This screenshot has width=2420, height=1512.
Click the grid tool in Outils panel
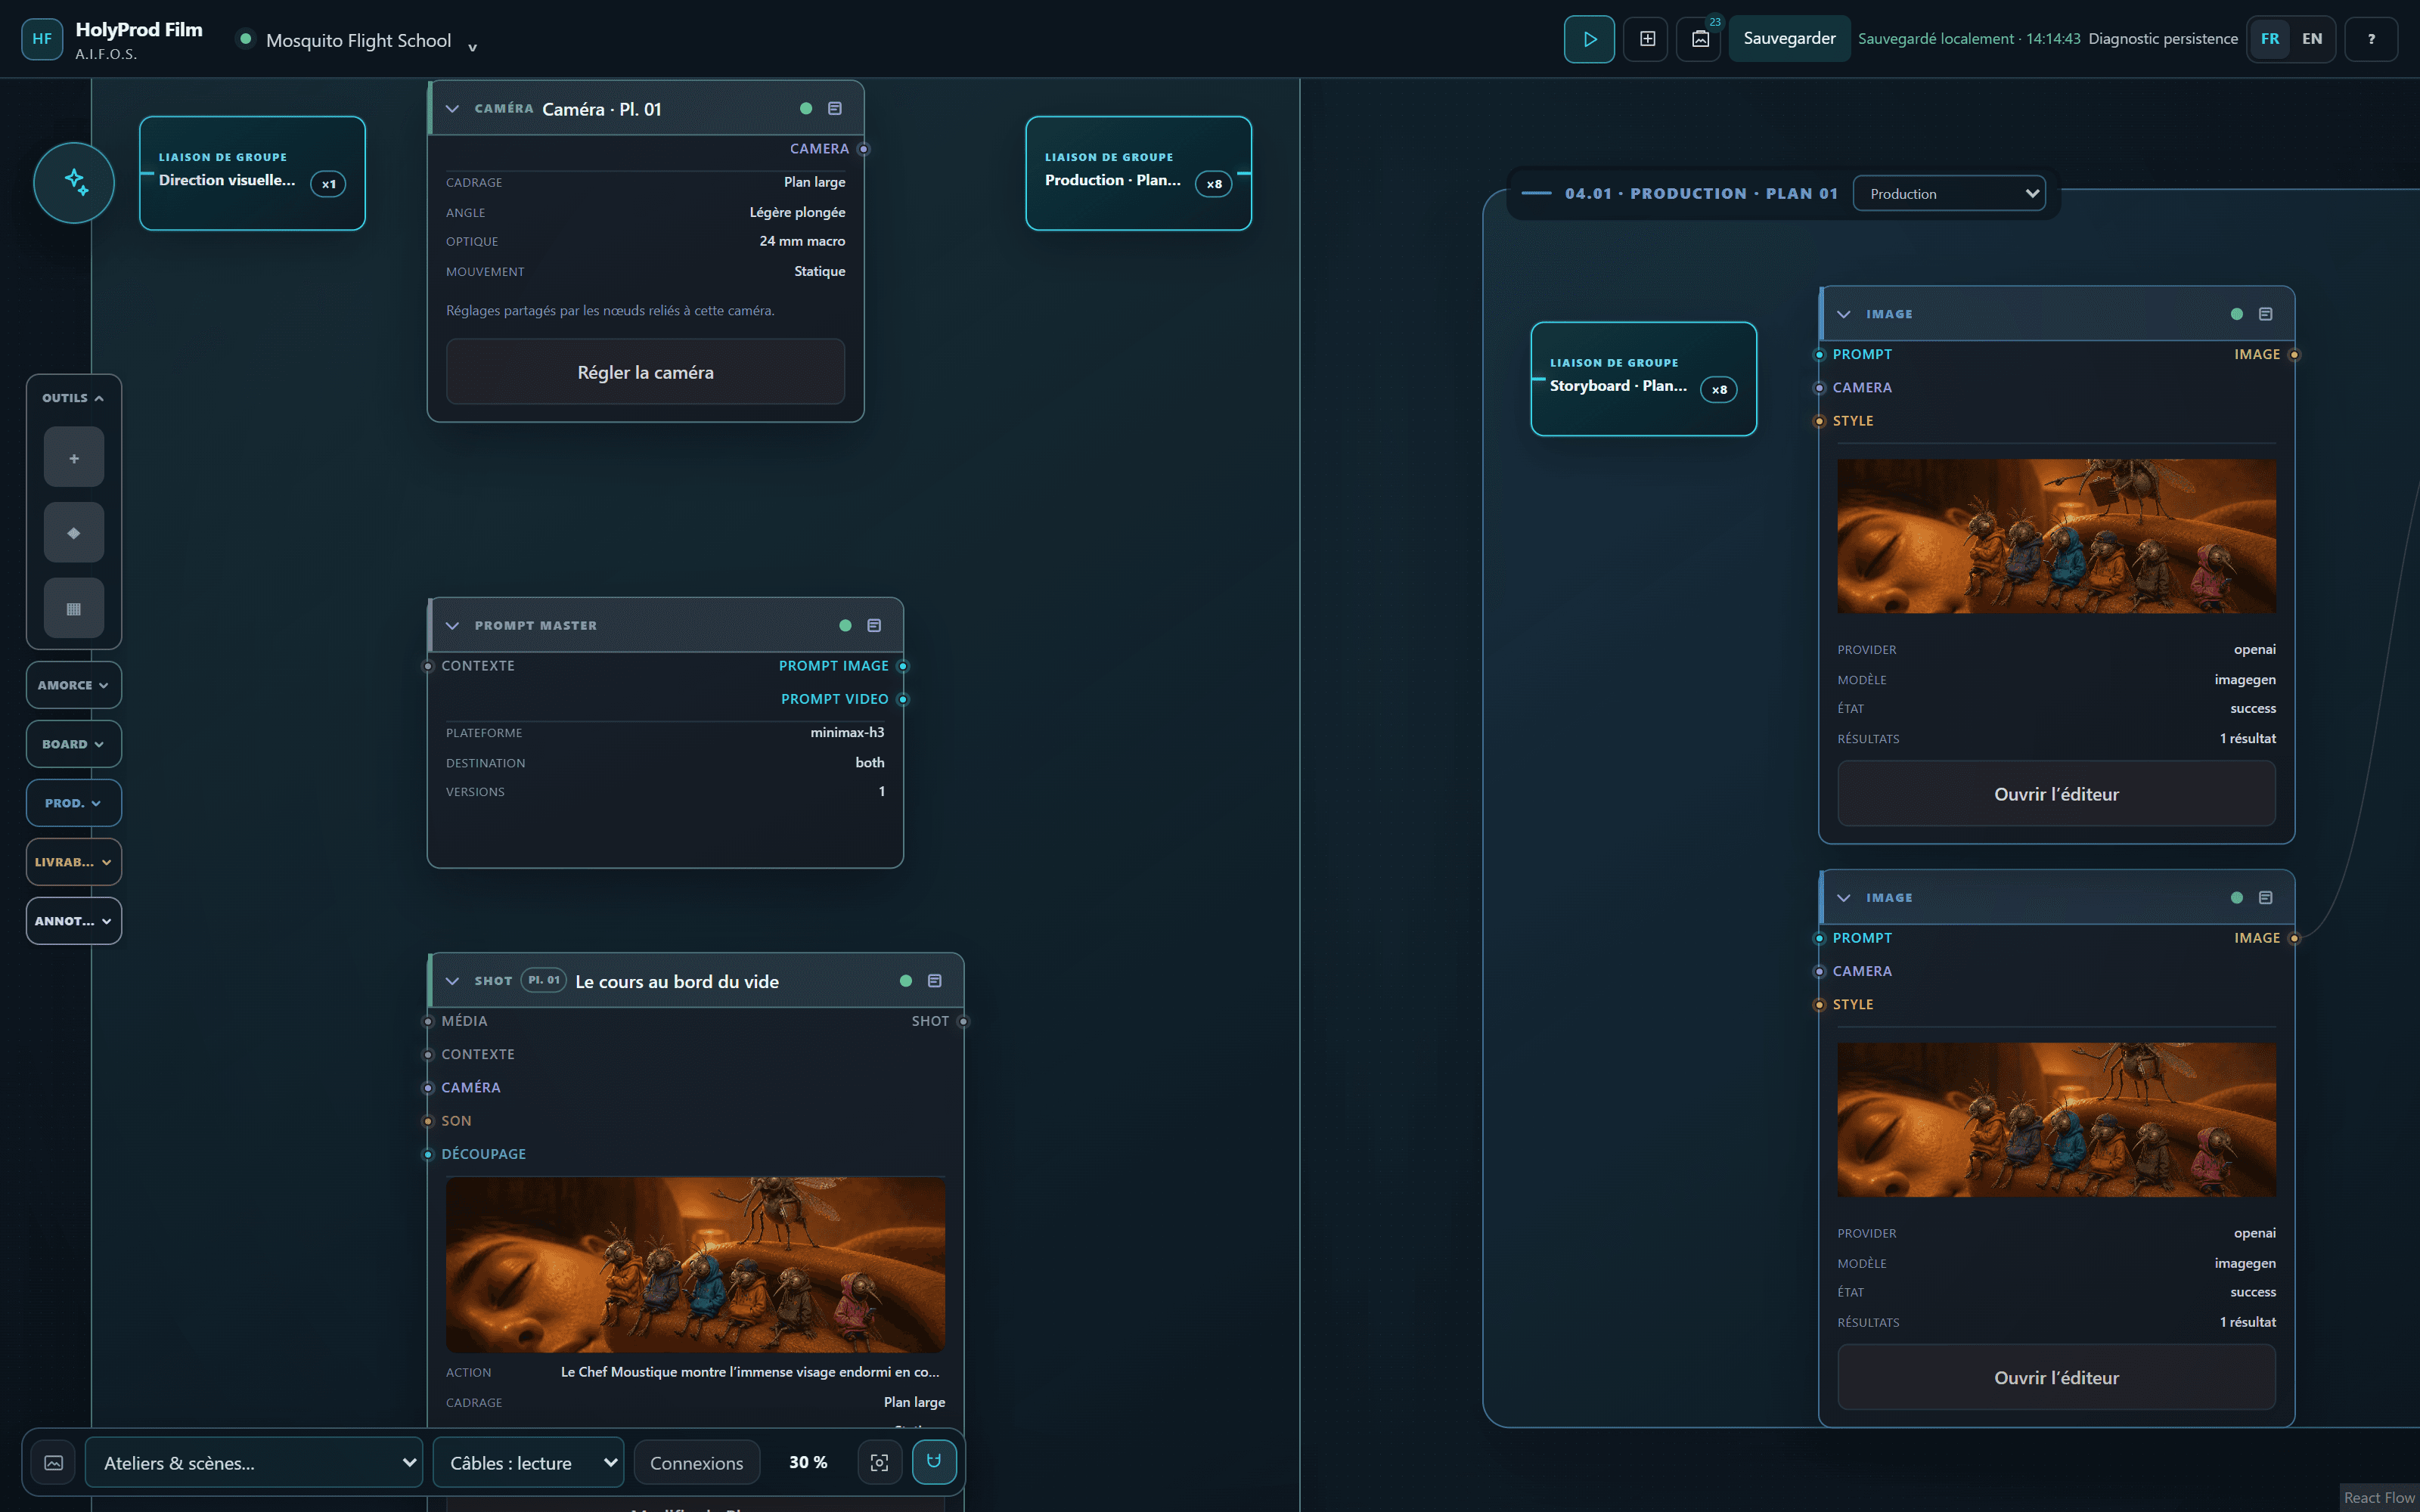pos(74,608)
